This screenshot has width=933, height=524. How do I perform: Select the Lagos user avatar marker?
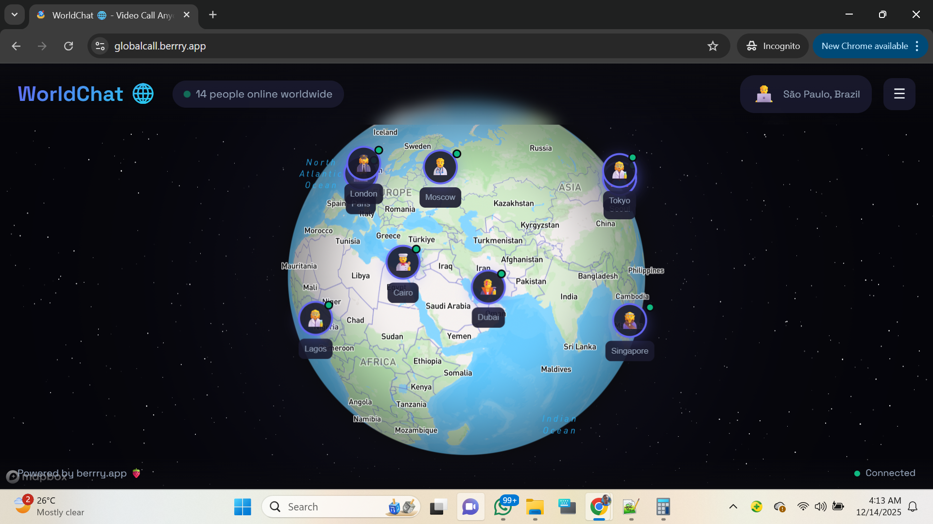click(315, 318)
